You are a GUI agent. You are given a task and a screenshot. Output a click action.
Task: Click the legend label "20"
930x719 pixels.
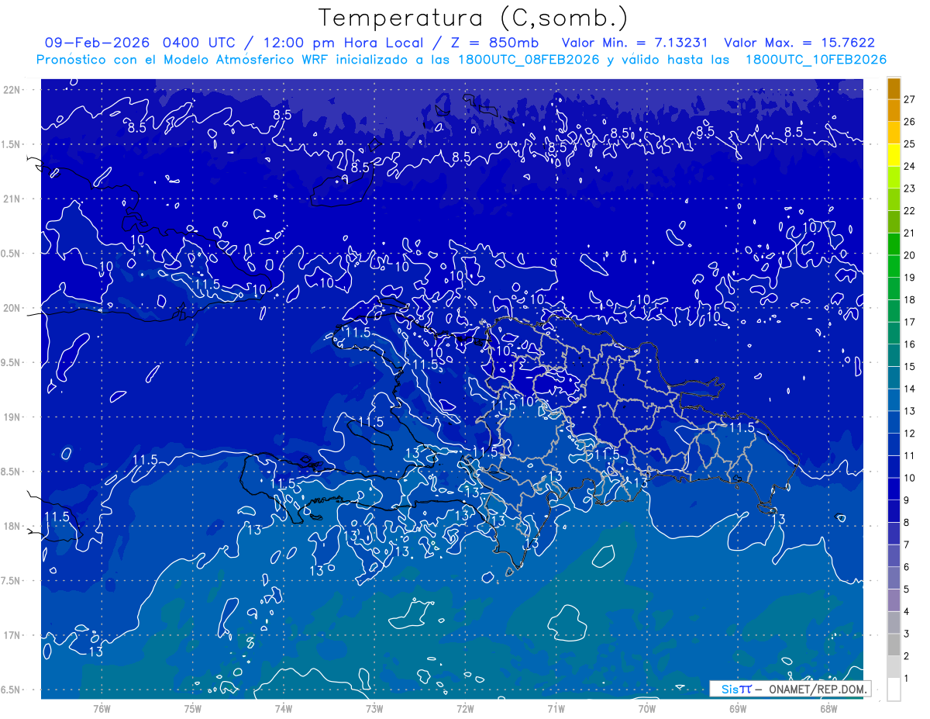(x=909, y=255)
